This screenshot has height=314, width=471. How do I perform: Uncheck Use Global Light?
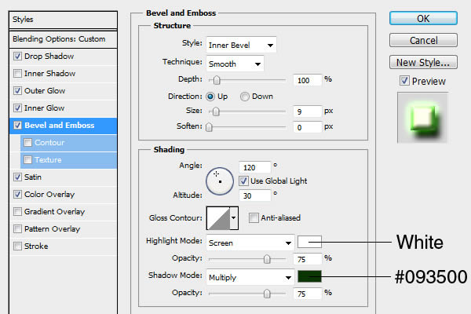(243, 180)
